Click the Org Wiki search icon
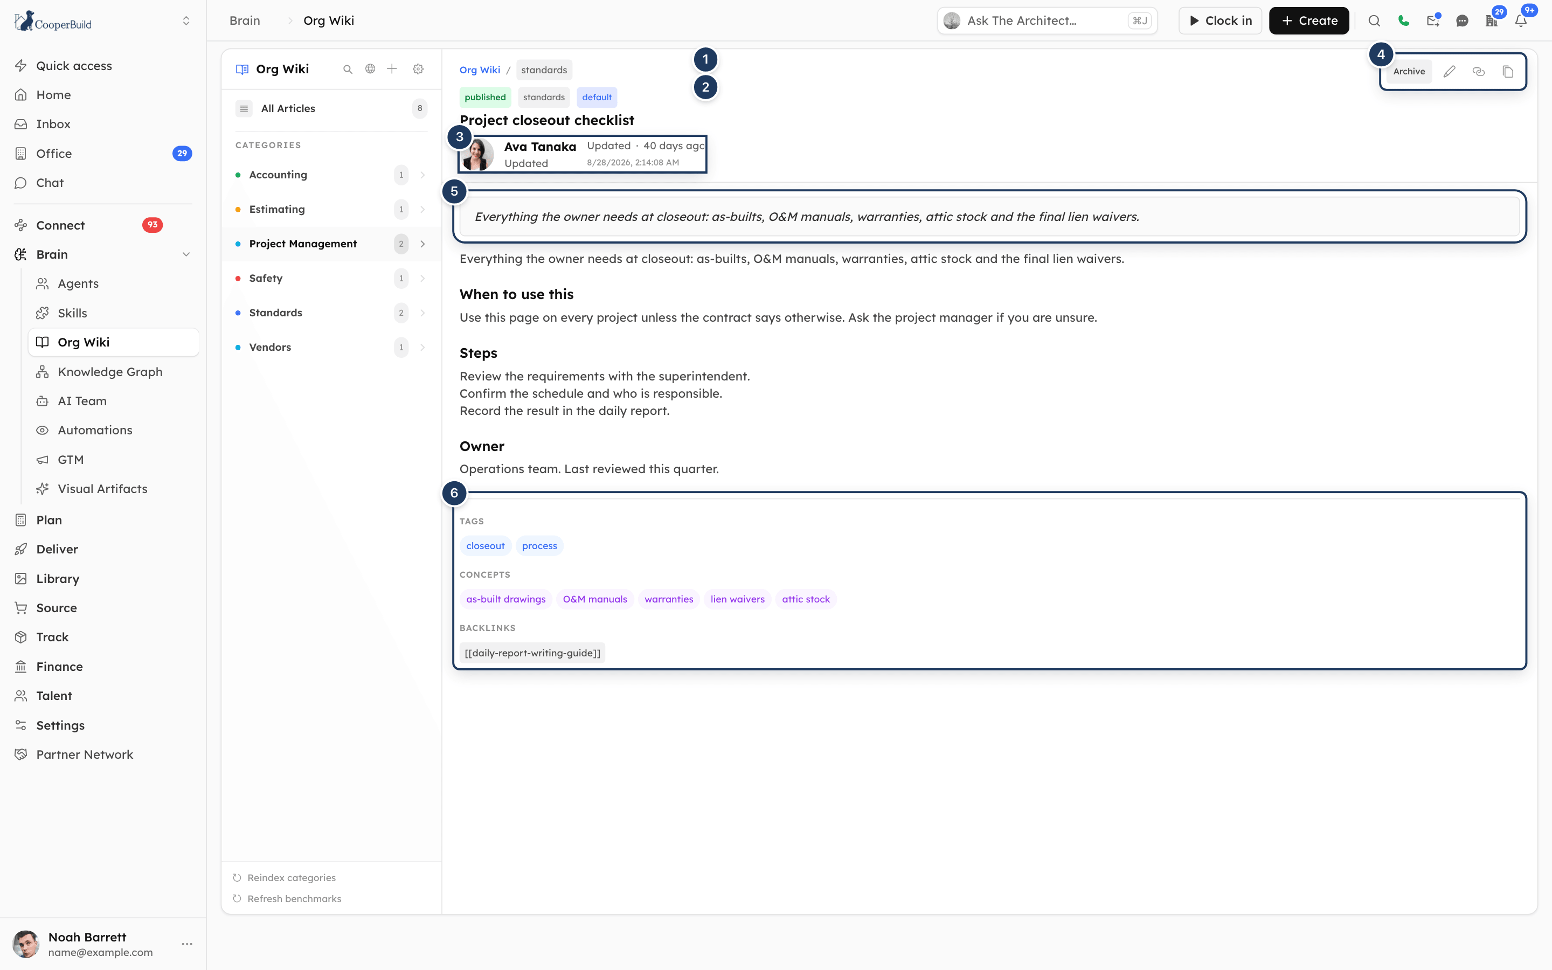This screenshot has height=970, width=1552. pyautogui.click(x=348, y=70)
